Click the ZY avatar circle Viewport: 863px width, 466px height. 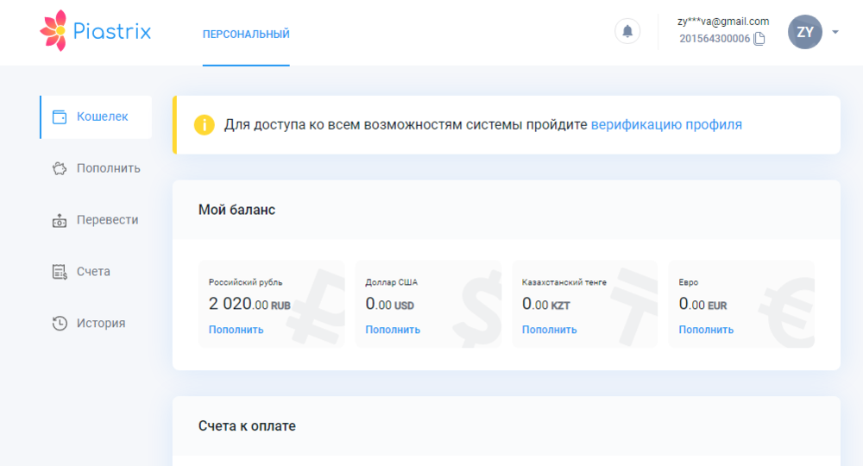coord(804,32)
